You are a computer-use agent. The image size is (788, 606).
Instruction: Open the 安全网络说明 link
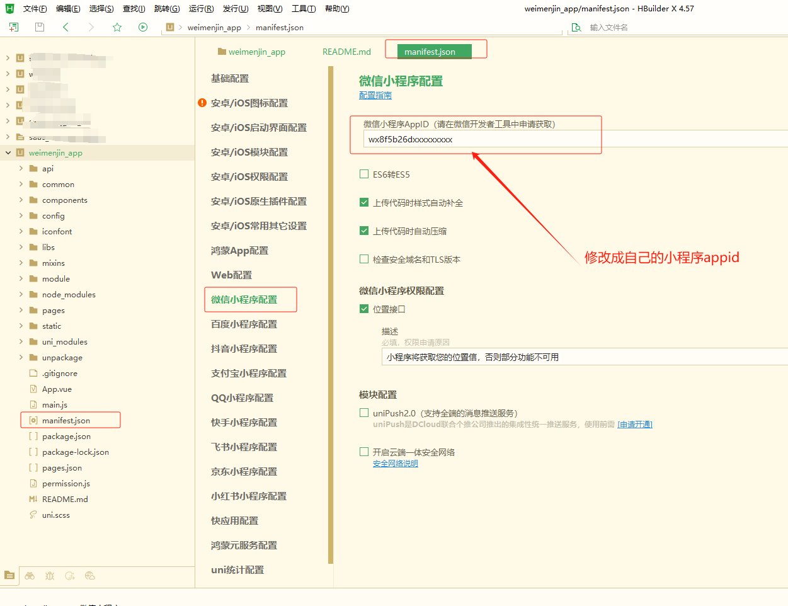click(396, 464)
